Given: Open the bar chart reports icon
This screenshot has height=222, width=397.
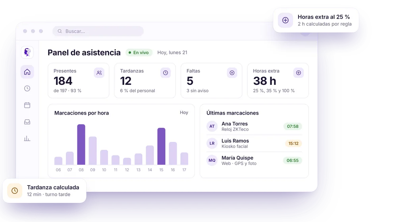Looking at the screenshot, I should (x=27, y=139).
